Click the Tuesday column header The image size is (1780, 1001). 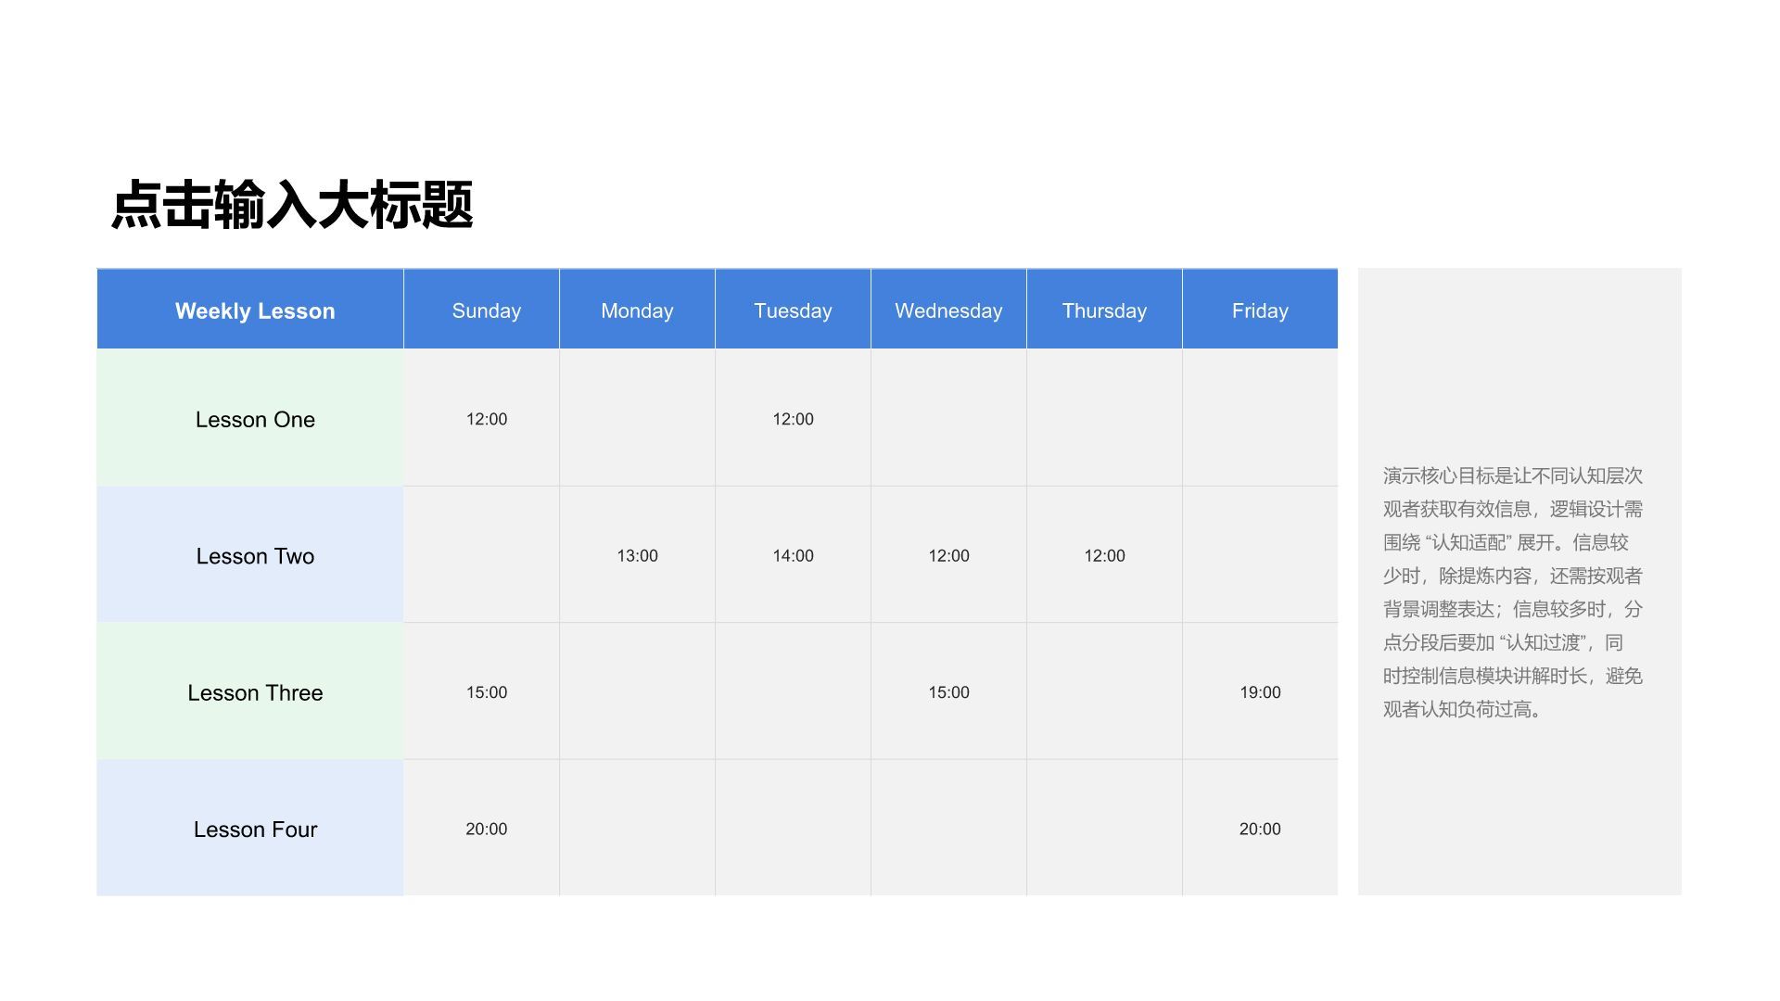[793, 310]
